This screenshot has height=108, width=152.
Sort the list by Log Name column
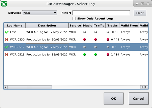point(15,25)
